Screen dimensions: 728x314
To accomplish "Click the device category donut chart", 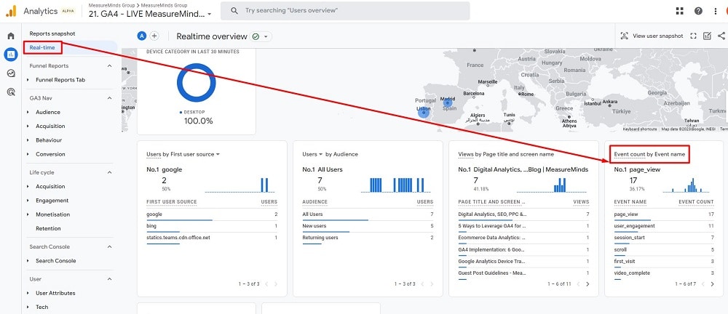I will [197, 83].
